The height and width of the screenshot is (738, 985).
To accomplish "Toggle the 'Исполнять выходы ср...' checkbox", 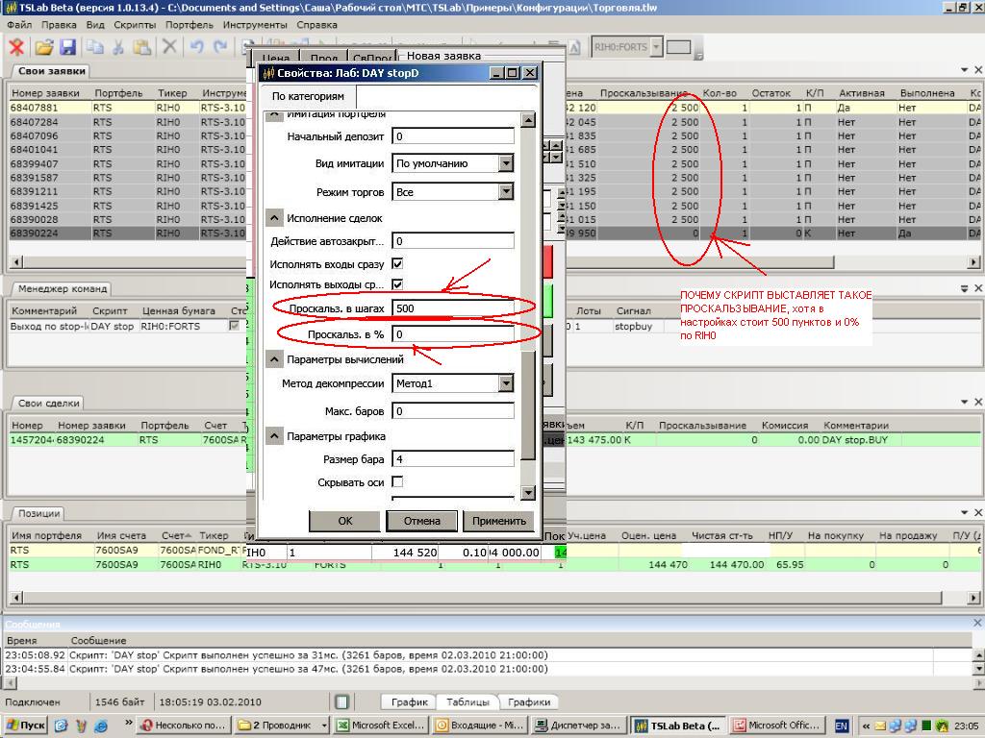I will (x=397, y=284).
